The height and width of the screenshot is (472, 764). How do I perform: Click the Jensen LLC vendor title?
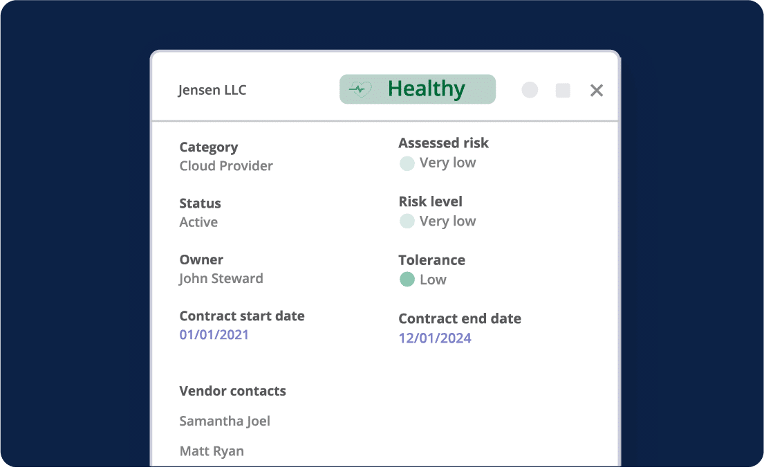(x=212, y=90)
